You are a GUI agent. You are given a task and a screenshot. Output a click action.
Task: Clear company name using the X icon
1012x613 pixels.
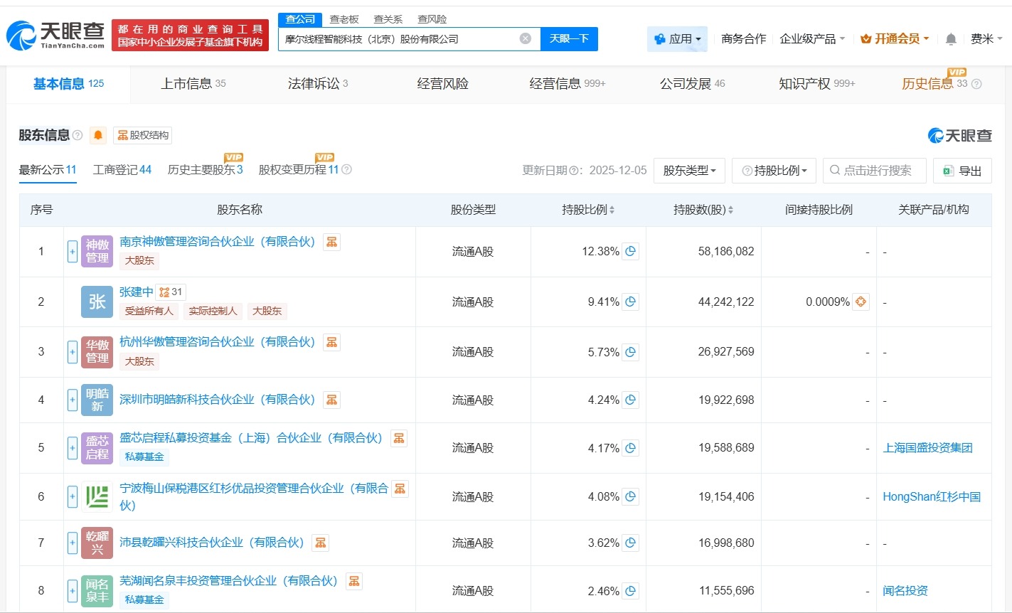click(x=525, y=38)
